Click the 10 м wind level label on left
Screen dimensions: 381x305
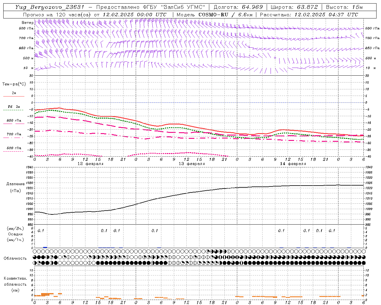[29, 68]
